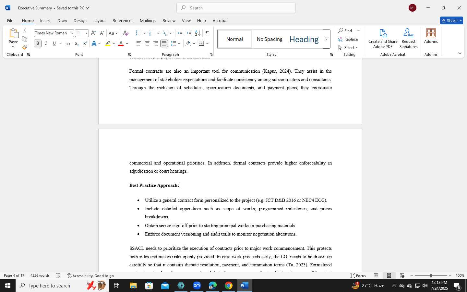
Task: Expand numbering style dropdown
Action: (158, 33)
